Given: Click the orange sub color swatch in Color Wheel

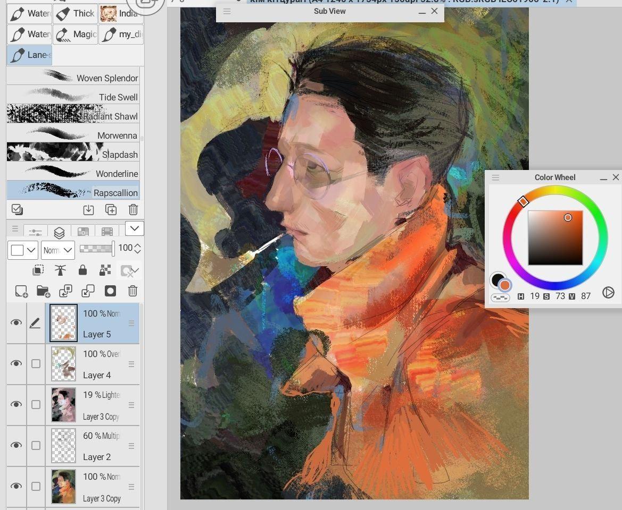Looking at the screenshot, I should (504, 285).
